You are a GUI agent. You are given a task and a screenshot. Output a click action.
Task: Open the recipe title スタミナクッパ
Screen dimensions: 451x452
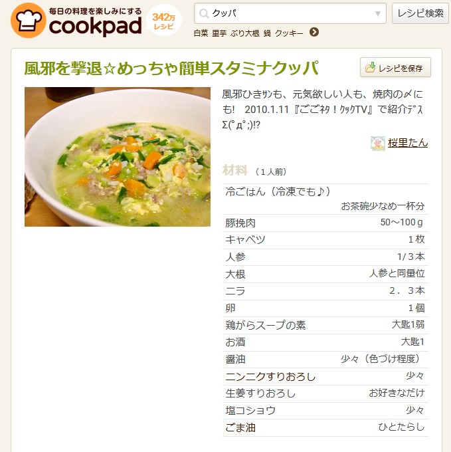(171, 68)
